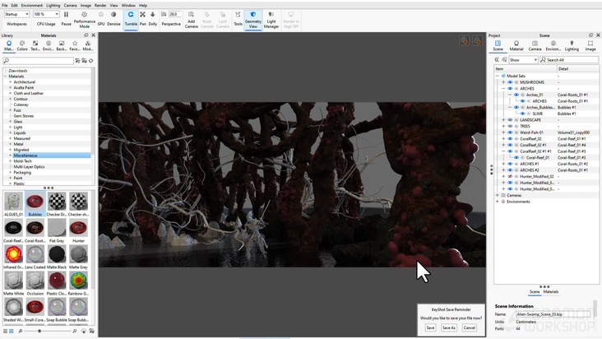Viewport: 602px width, 339px height.
Task: Click Save in the Save Reminder
Action: click(x=430, y=327)
